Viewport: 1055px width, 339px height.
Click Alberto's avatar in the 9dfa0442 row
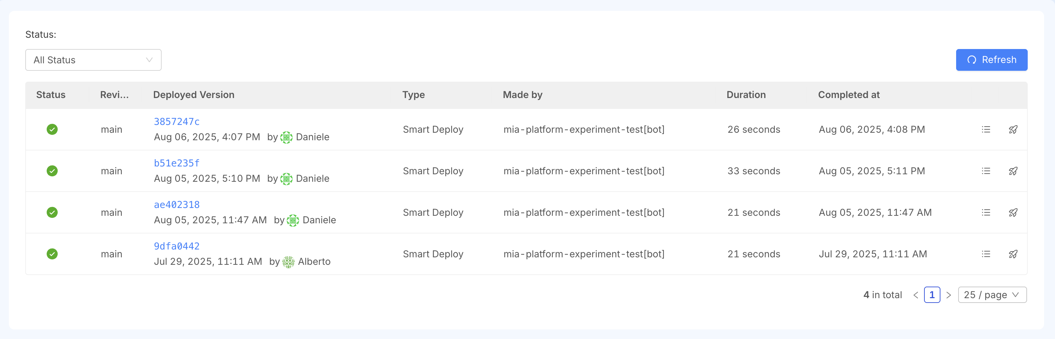tap(288, 262)
